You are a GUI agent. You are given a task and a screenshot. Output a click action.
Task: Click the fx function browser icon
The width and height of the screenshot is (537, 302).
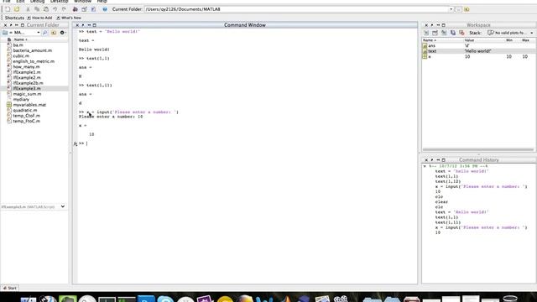point(76,143)
